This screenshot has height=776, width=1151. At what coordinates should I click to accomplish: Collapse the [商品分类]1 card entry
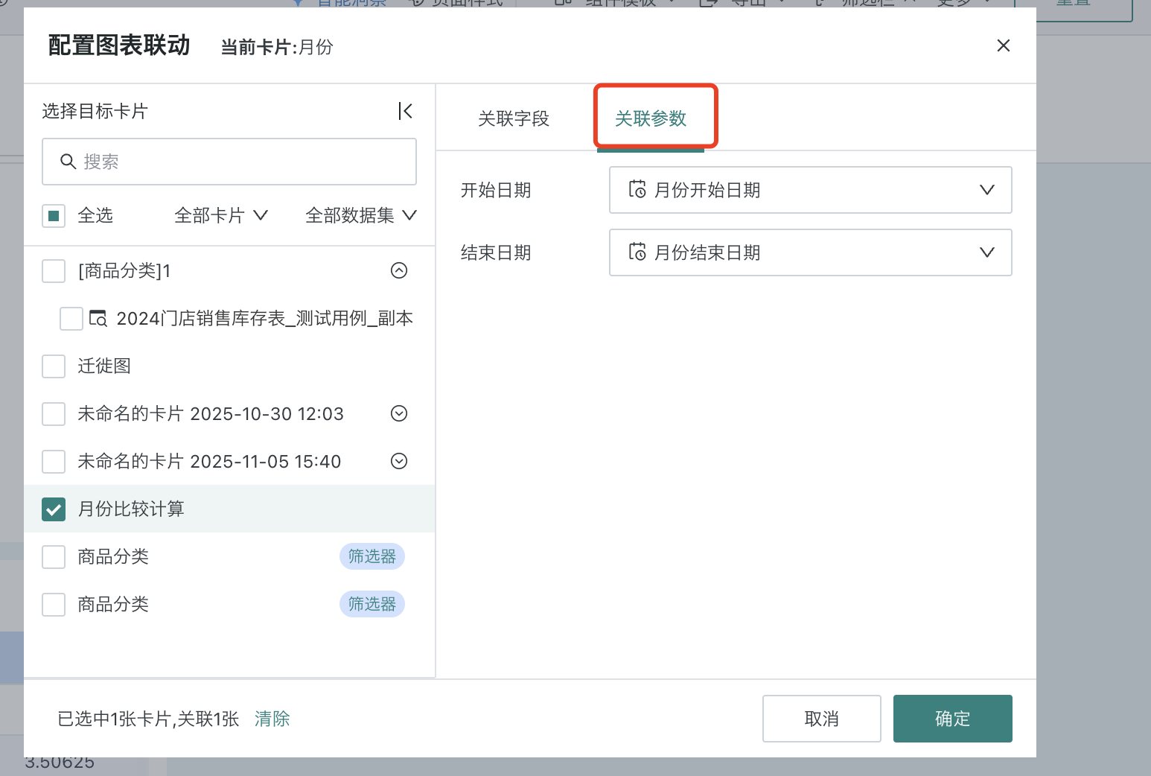(398, 270)
